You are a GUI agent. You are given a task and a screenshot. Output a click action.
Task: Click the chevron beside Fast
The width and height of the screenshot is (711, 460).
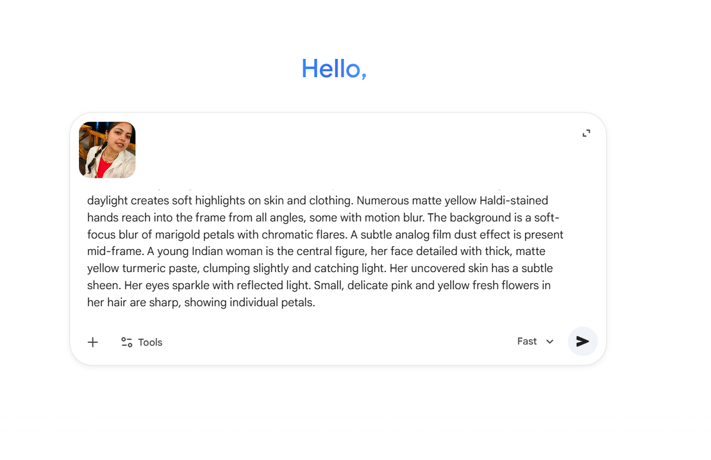[x=550, y=342]
